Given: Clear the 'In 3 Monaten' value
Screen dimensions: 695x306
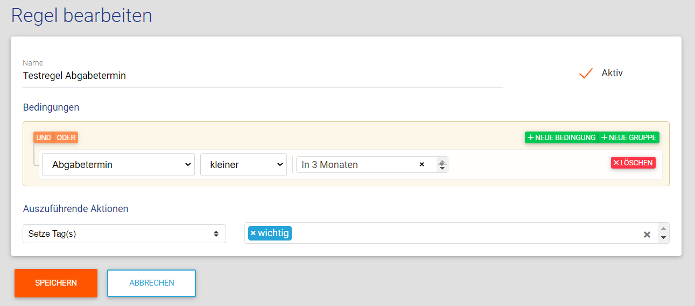Looking at the screenshot, I should pyautogui.click(x=422, y=164).
